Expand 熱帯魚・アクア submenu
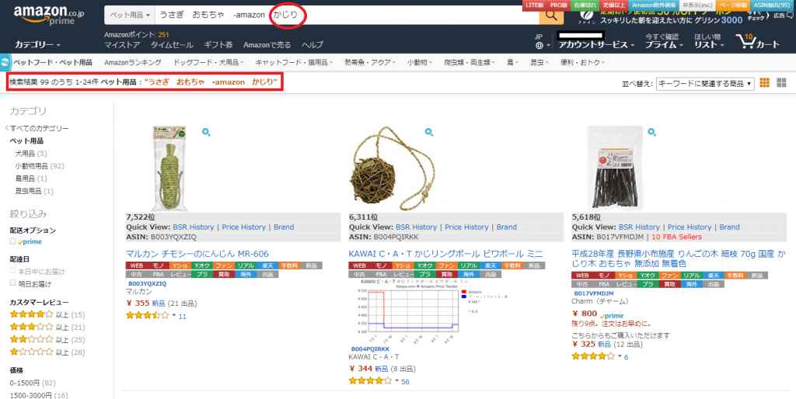 tap(370, 62)
